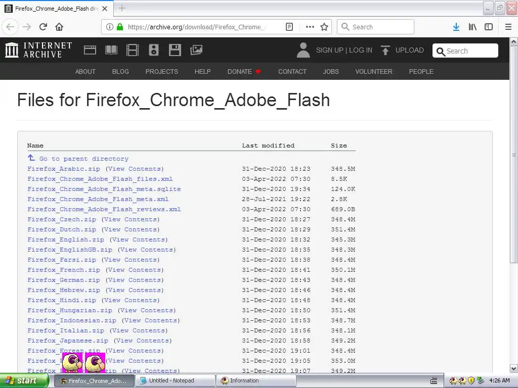Click the user avatar icon
Viewport: 518px width, 388px height.
click(x=304, y=50)
